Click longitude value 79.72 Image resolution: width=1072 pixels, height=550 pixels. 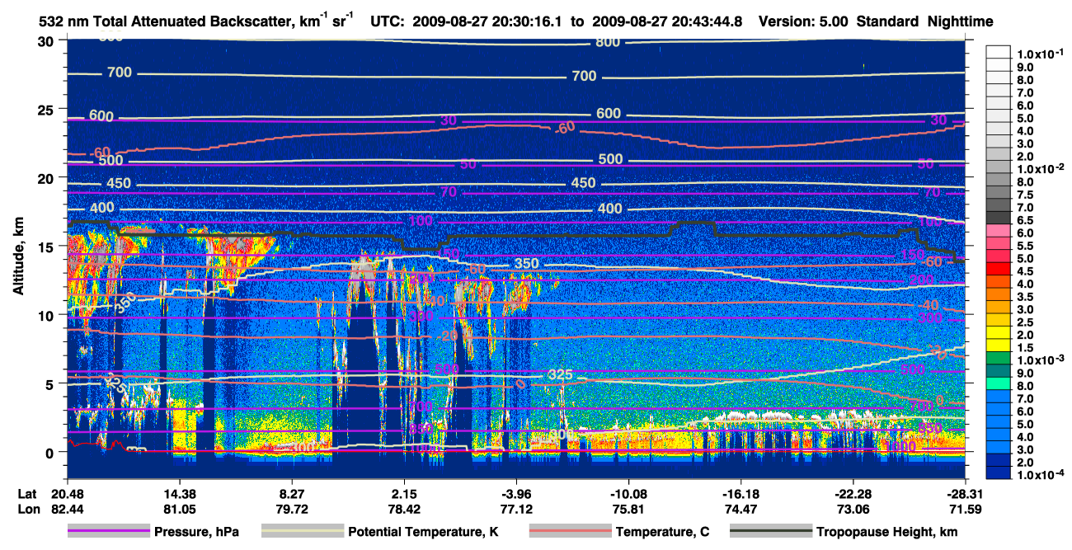[292, 510]
